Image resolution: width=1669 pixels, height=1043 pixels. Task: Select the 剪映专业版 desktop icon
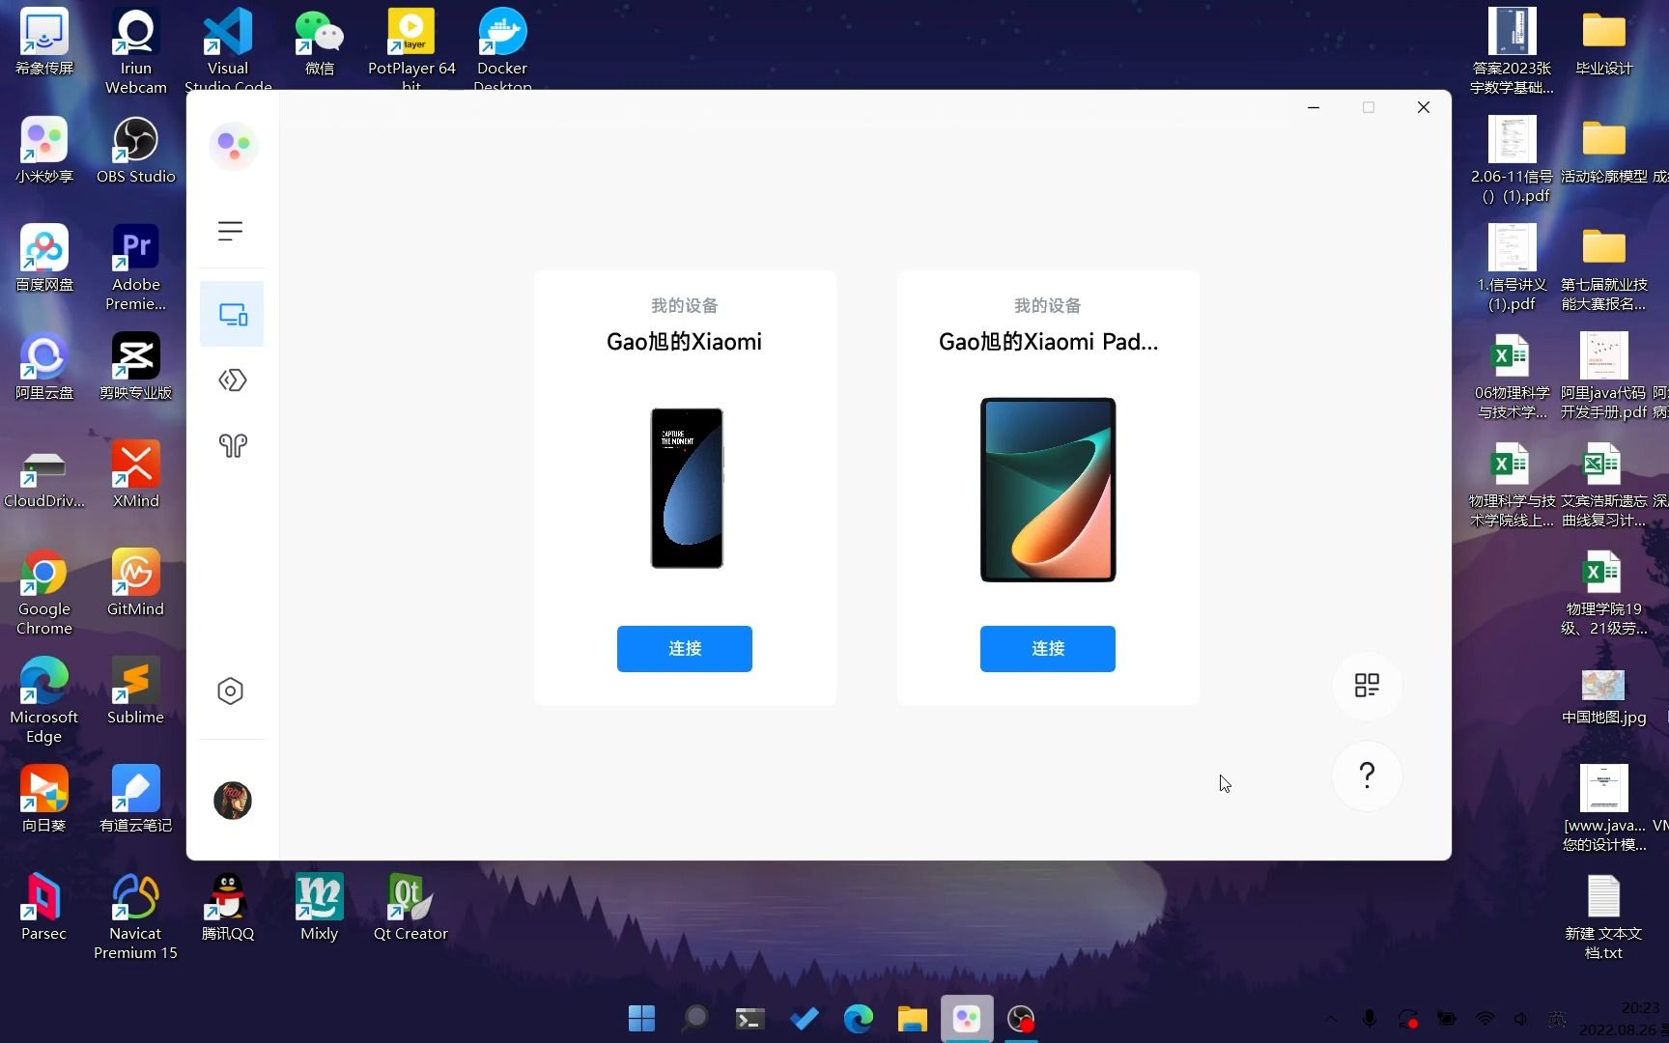(135, 367)
